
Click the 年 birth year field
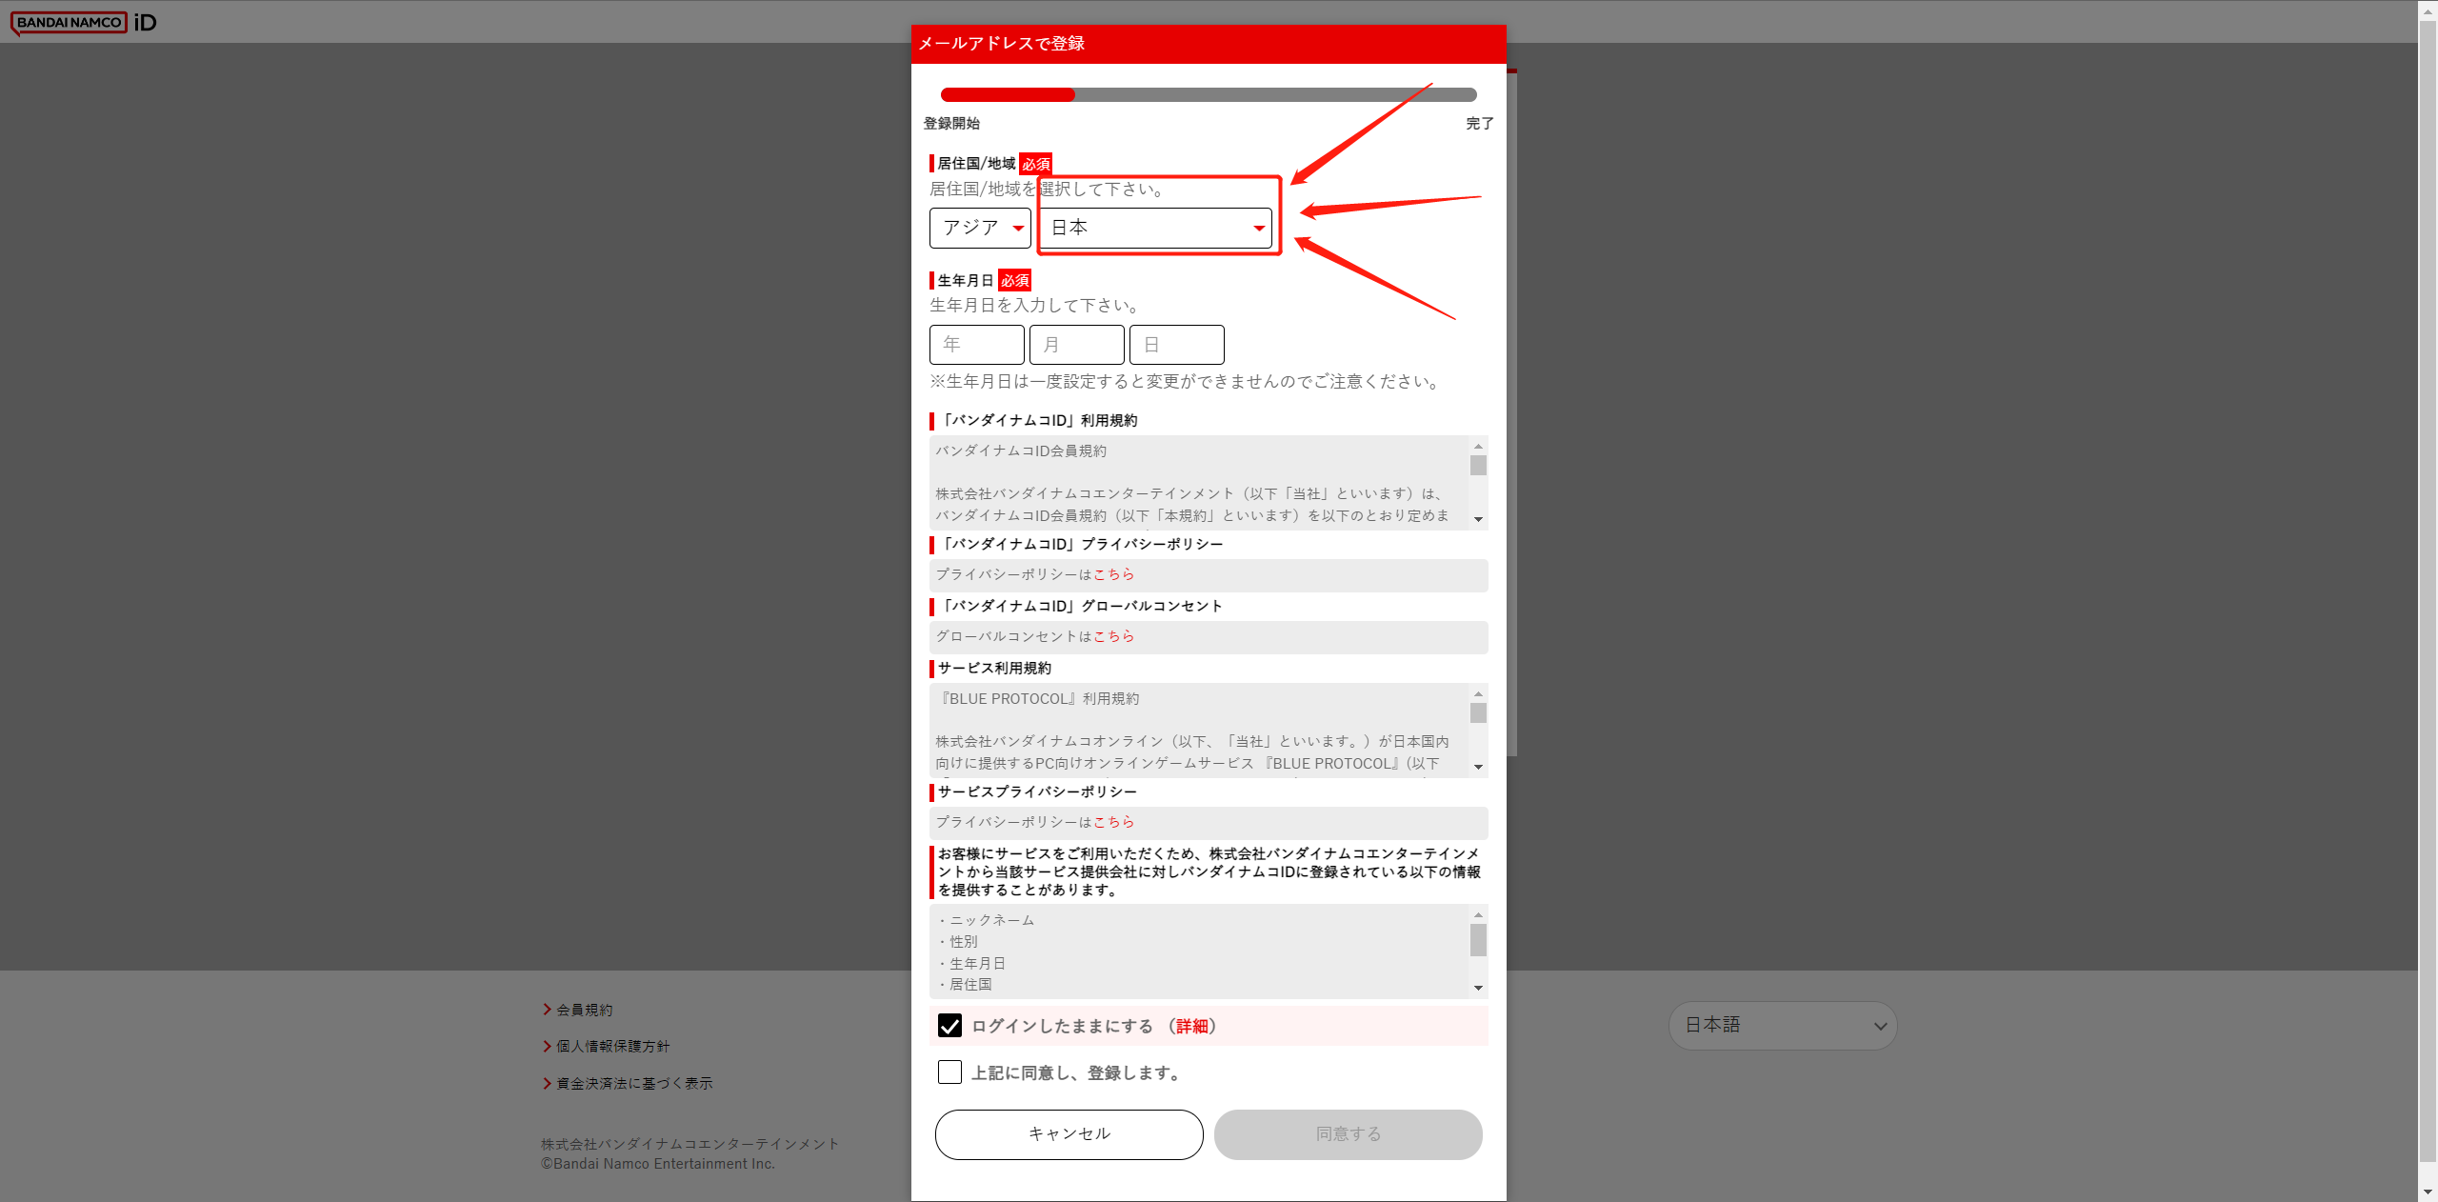(976, 345)
